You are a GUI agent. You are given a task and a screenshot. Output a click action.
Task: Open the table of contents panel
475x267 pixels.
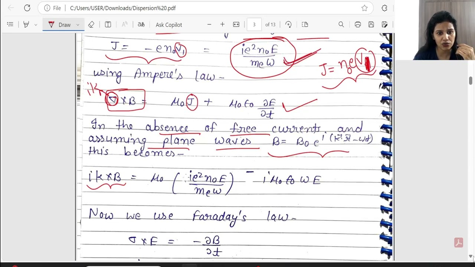pos(10,24)
